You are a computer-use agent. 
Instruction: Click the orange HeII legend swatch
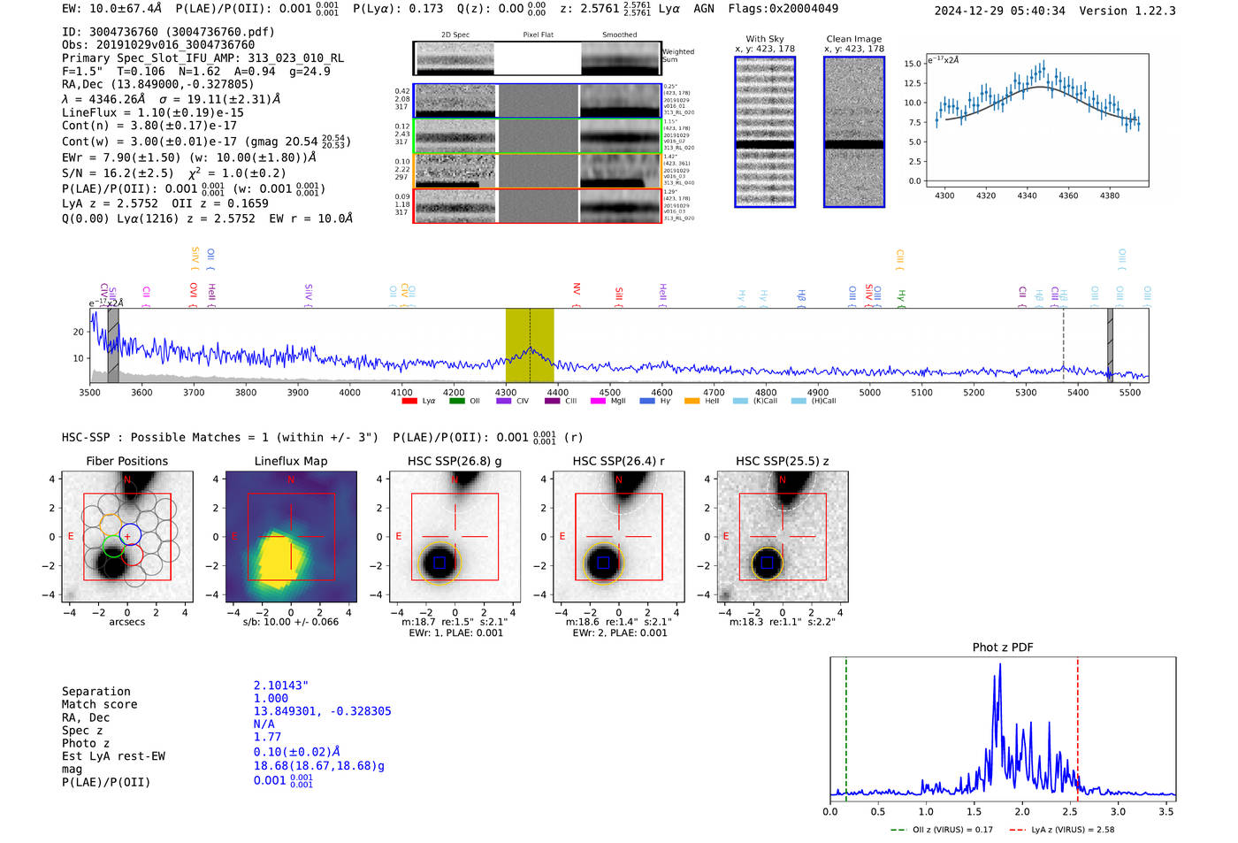click(x=692, y=401)
